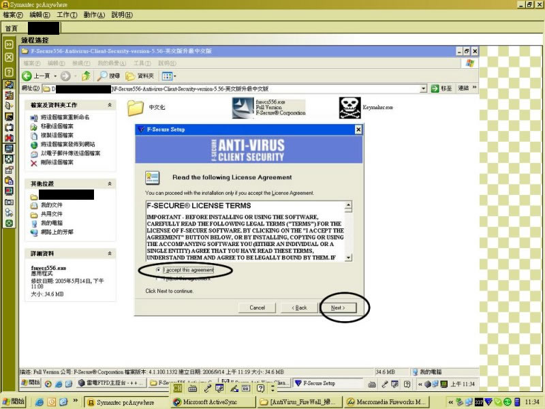Click inside the Explorer address path field
Screen dimensions: 545x409
tap(231, 89)
